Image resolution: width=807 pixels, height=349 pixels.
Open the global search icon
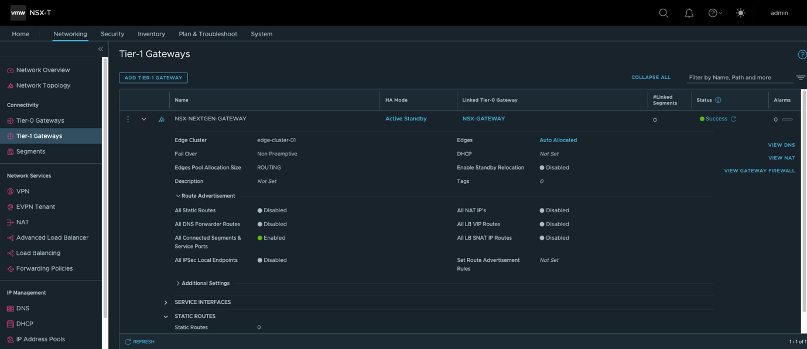point(664,13)
